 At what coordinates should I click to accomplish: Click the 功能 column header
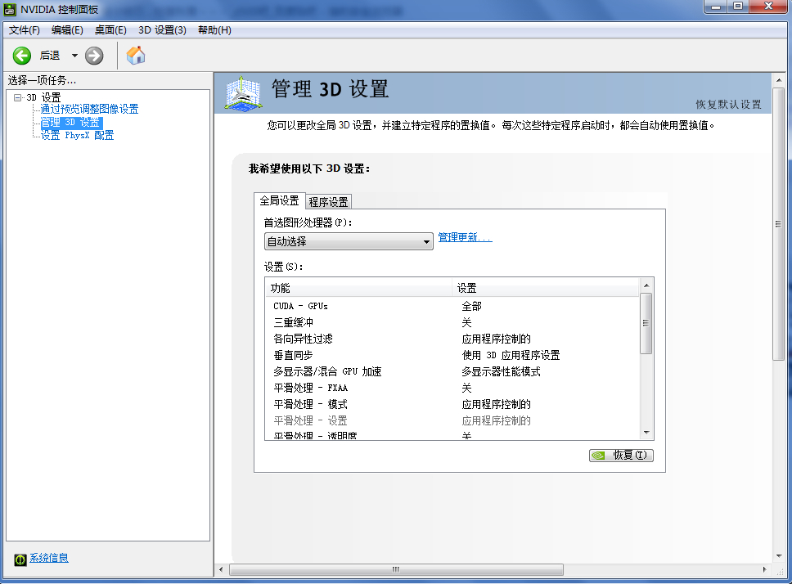tap(358, 288)
